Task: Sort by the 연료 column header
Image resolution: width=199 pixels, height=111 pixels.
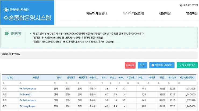Action: tap(59, 77)
